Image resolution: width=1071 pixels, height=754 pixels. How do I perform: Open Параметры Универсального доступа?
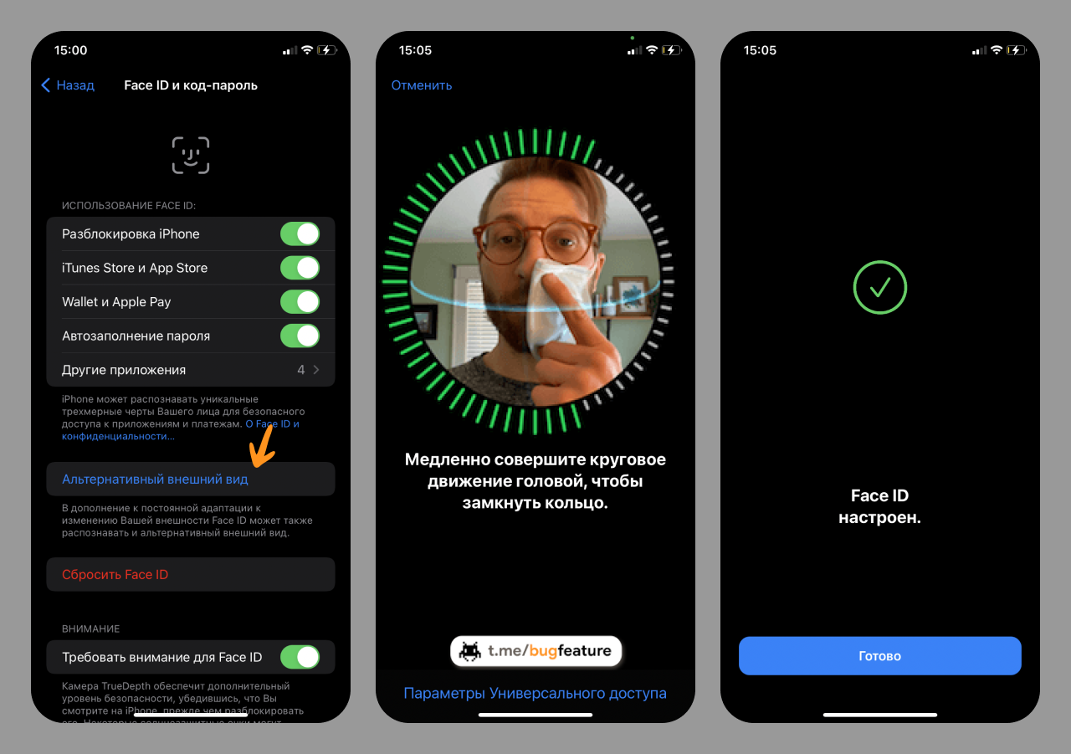tap(535, 693)
